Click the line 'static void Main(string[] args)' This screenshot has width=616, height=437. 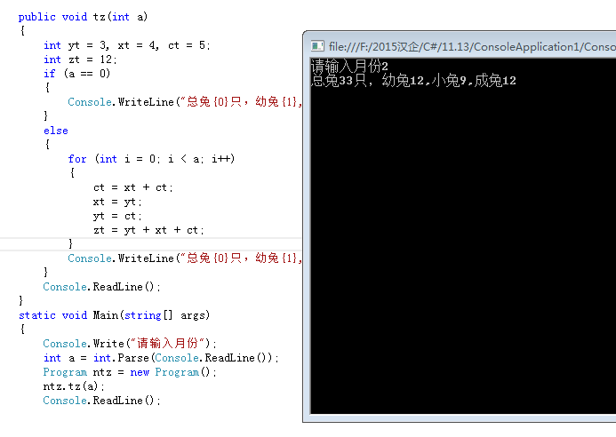(115, 315)
